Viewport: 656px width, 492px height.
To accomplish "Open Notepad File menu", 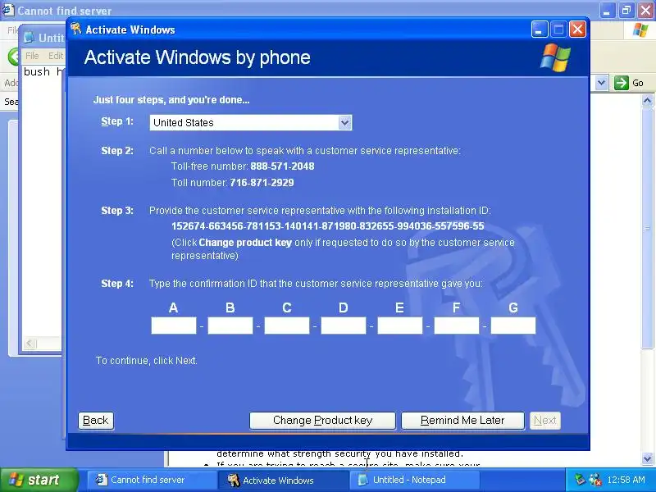I will point(32,56).
